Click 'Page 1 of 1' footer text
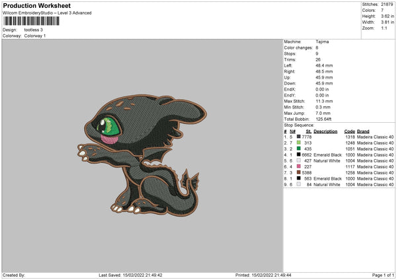 383,275
